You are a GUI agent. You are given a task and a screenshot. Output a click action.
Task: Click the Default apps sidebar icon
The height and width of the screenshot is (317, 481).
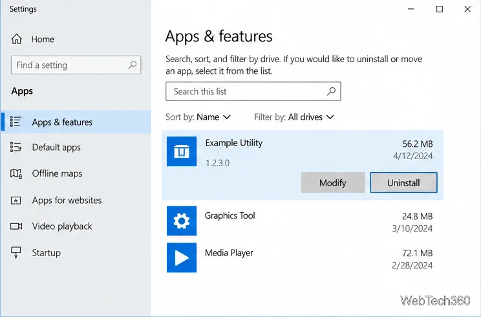(x=16, y=148)
